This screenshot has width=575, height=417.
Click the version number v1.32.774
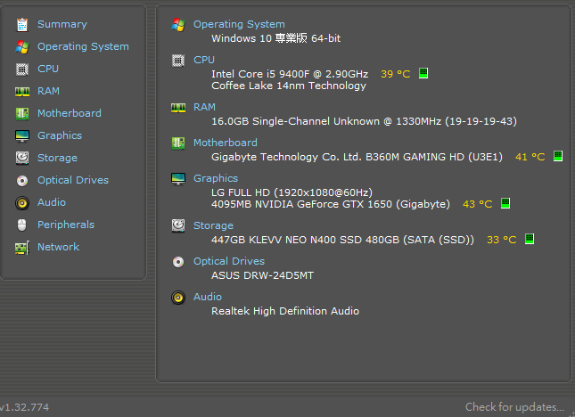pyautogui.click(x=25, y=407)
